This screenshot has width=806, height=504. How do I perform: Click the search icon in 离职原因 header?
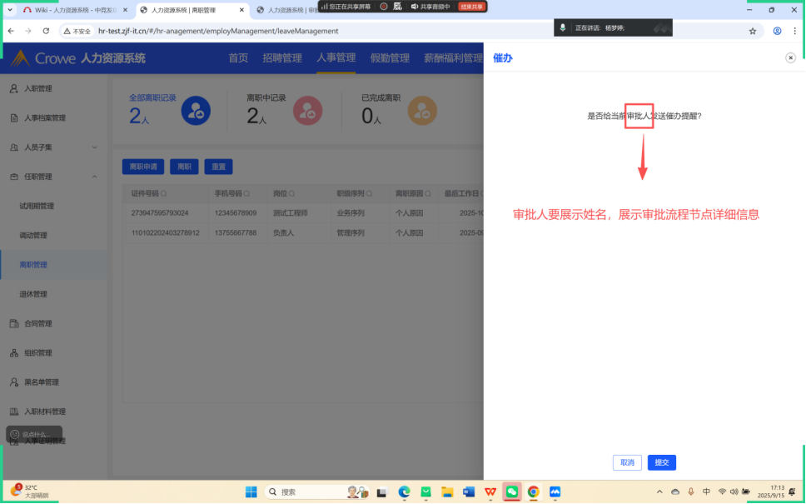pyautogui.click(x=428, y=194)
